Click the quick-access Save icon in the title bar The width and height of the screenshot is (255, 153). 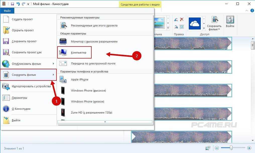(12, 4)
